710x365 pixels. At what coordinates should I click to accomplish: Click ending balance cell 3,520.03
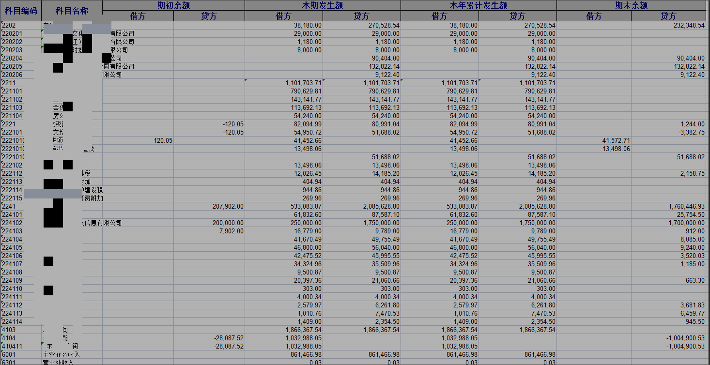tap(669, 256)
